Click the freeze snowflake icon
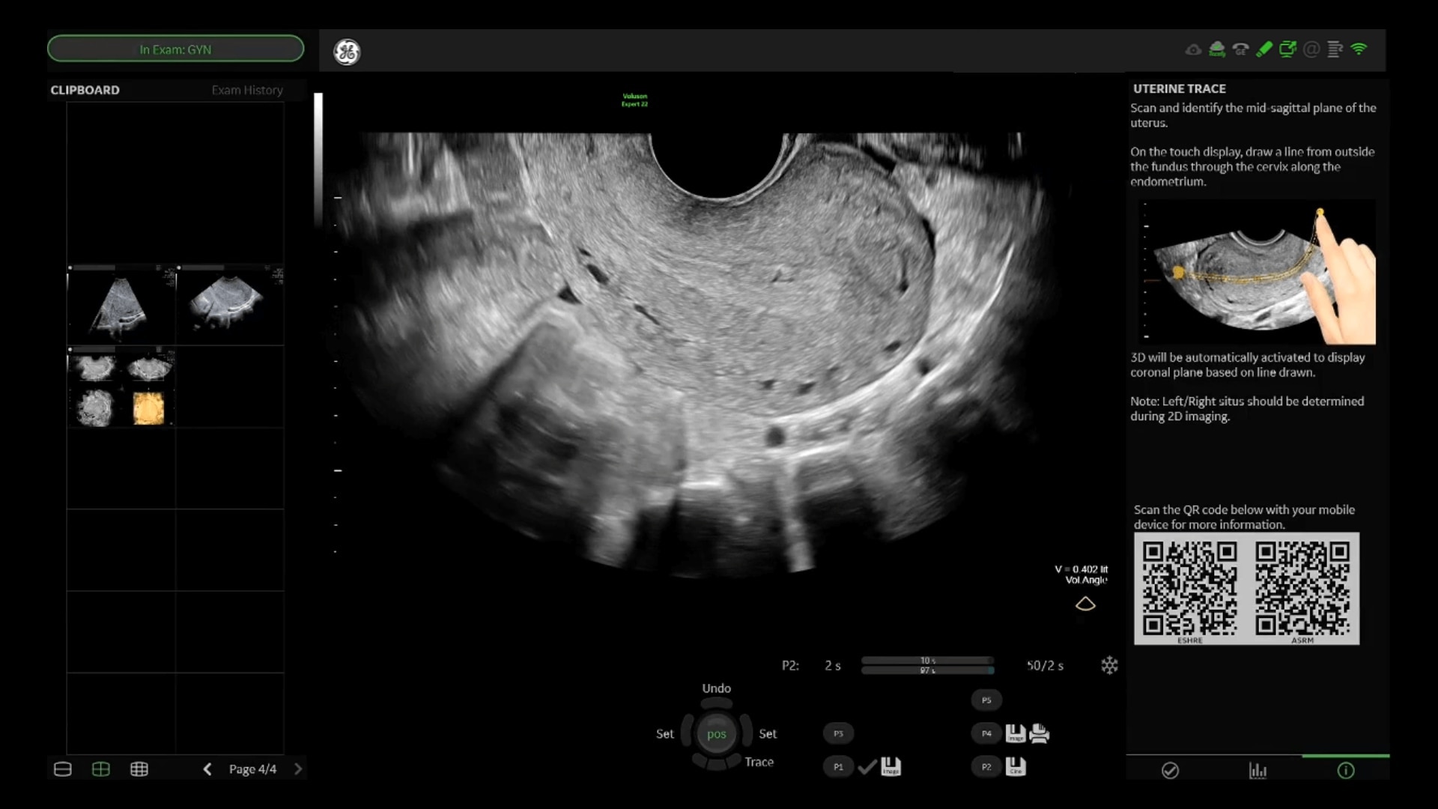 [x=1109, y=665]
